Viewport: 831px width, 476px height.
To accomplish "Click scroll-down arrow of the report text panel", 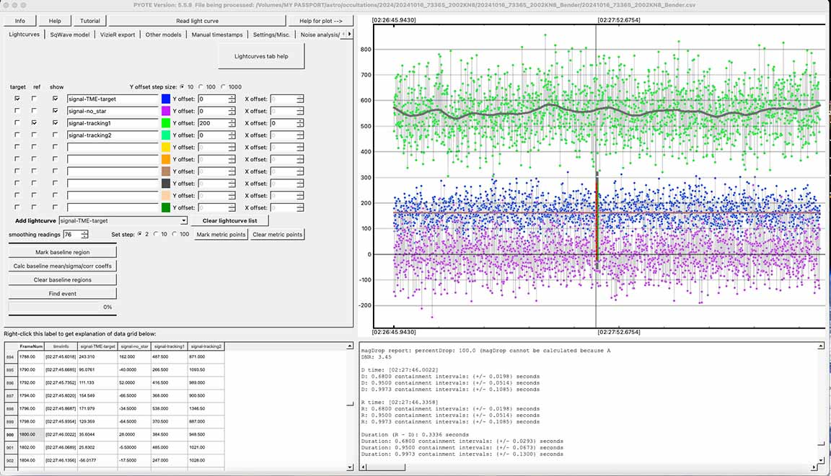I will (x=822, y=461).
